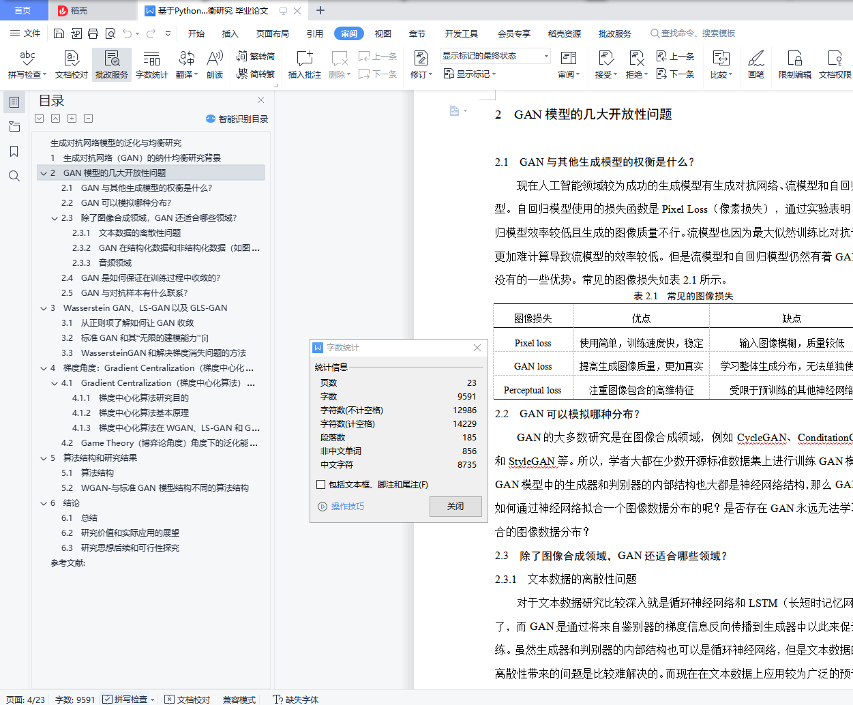Collapse chapter 4 梯度角度 in outline

43,368
